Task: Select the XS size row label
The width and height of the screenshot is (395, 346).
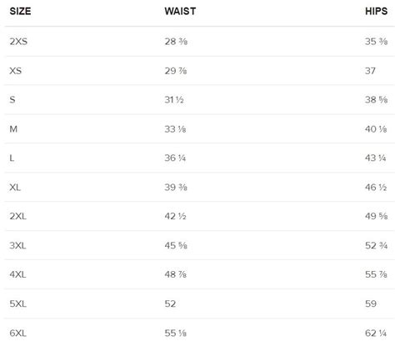Action: (15, 71)
